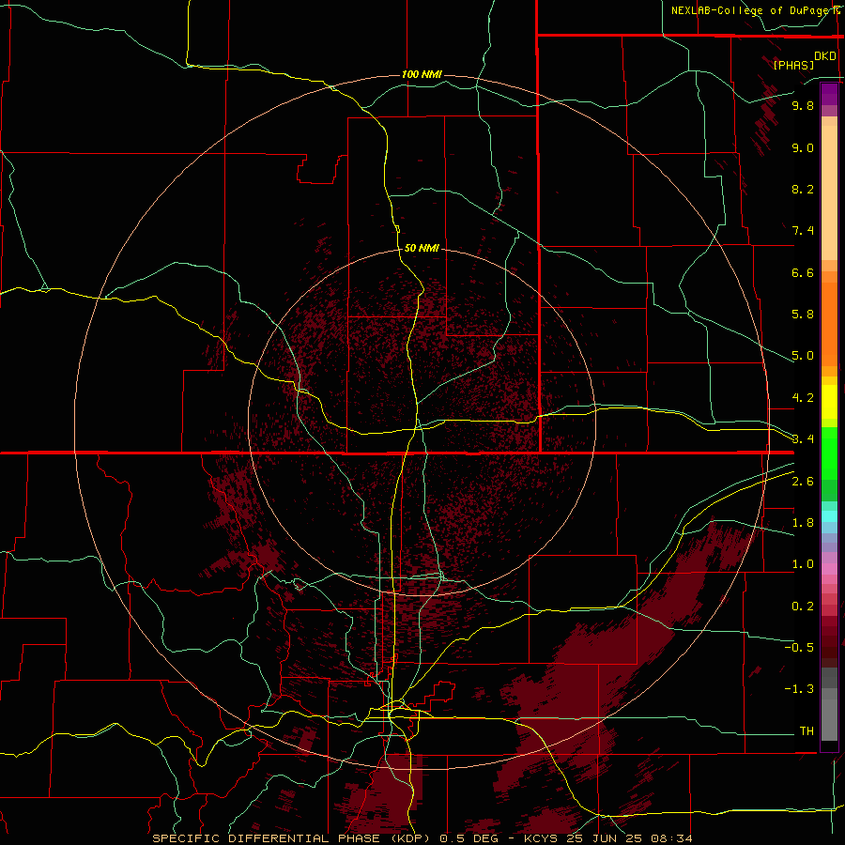Click the 0.2 scale value
Viewport: 845px width, 845px height.
click(x=803, y=606)
